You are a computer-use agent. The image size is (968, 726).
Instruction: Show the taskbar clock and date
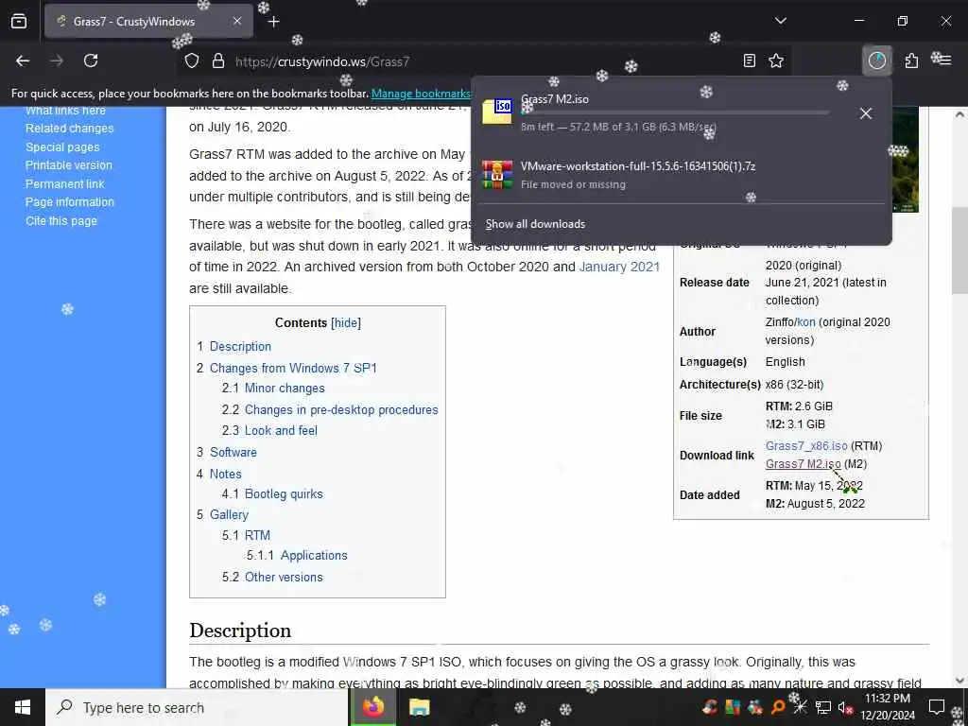(x=888, y=707)
